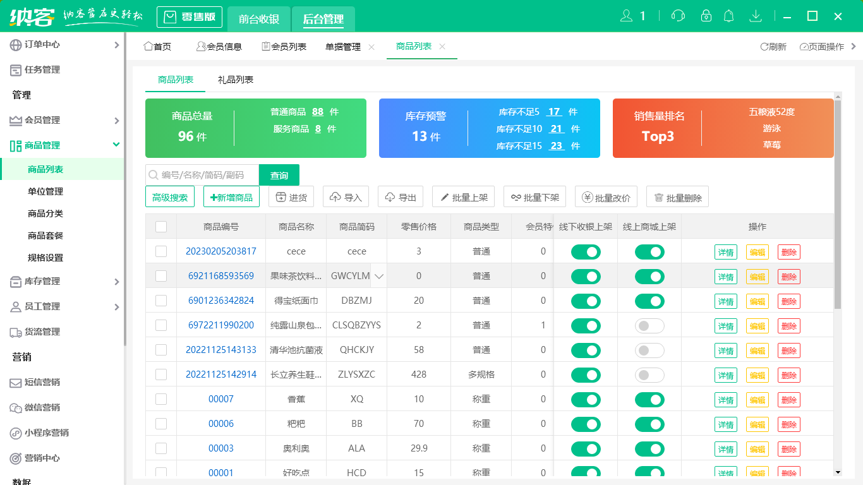Open the headset customer service icon
Viewport: 863px width, 485px height.
point(677,16)
